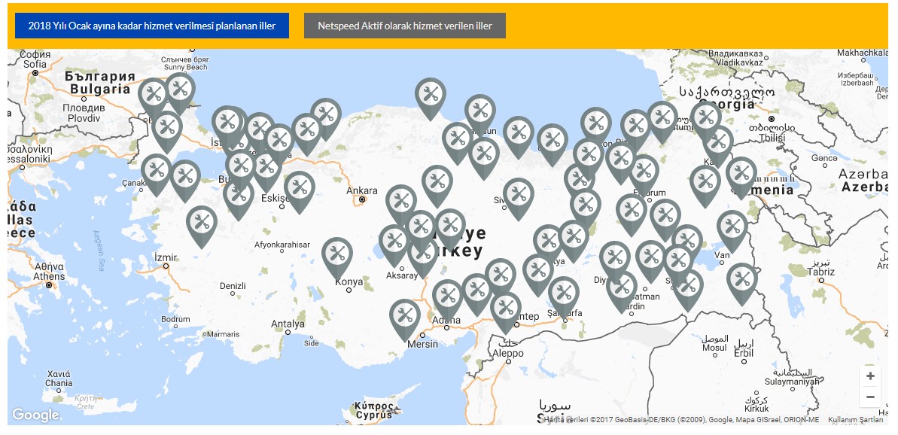Screen dimensions: 898x435
Task: Click the Athens city label
Action: click(x=49, y=276)
